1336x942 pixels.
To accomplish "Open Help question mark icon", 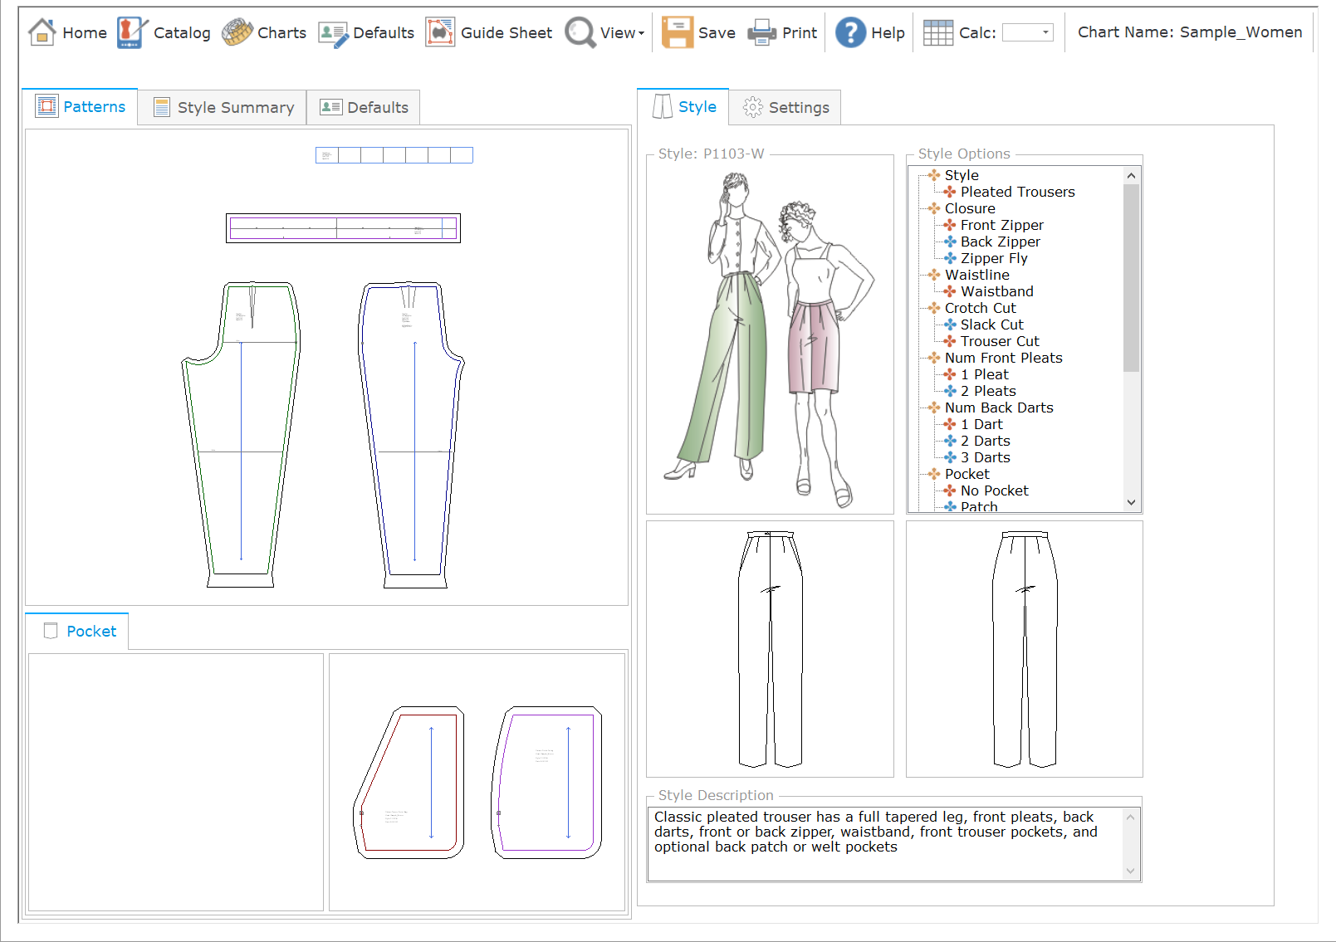I will point(850,32).
